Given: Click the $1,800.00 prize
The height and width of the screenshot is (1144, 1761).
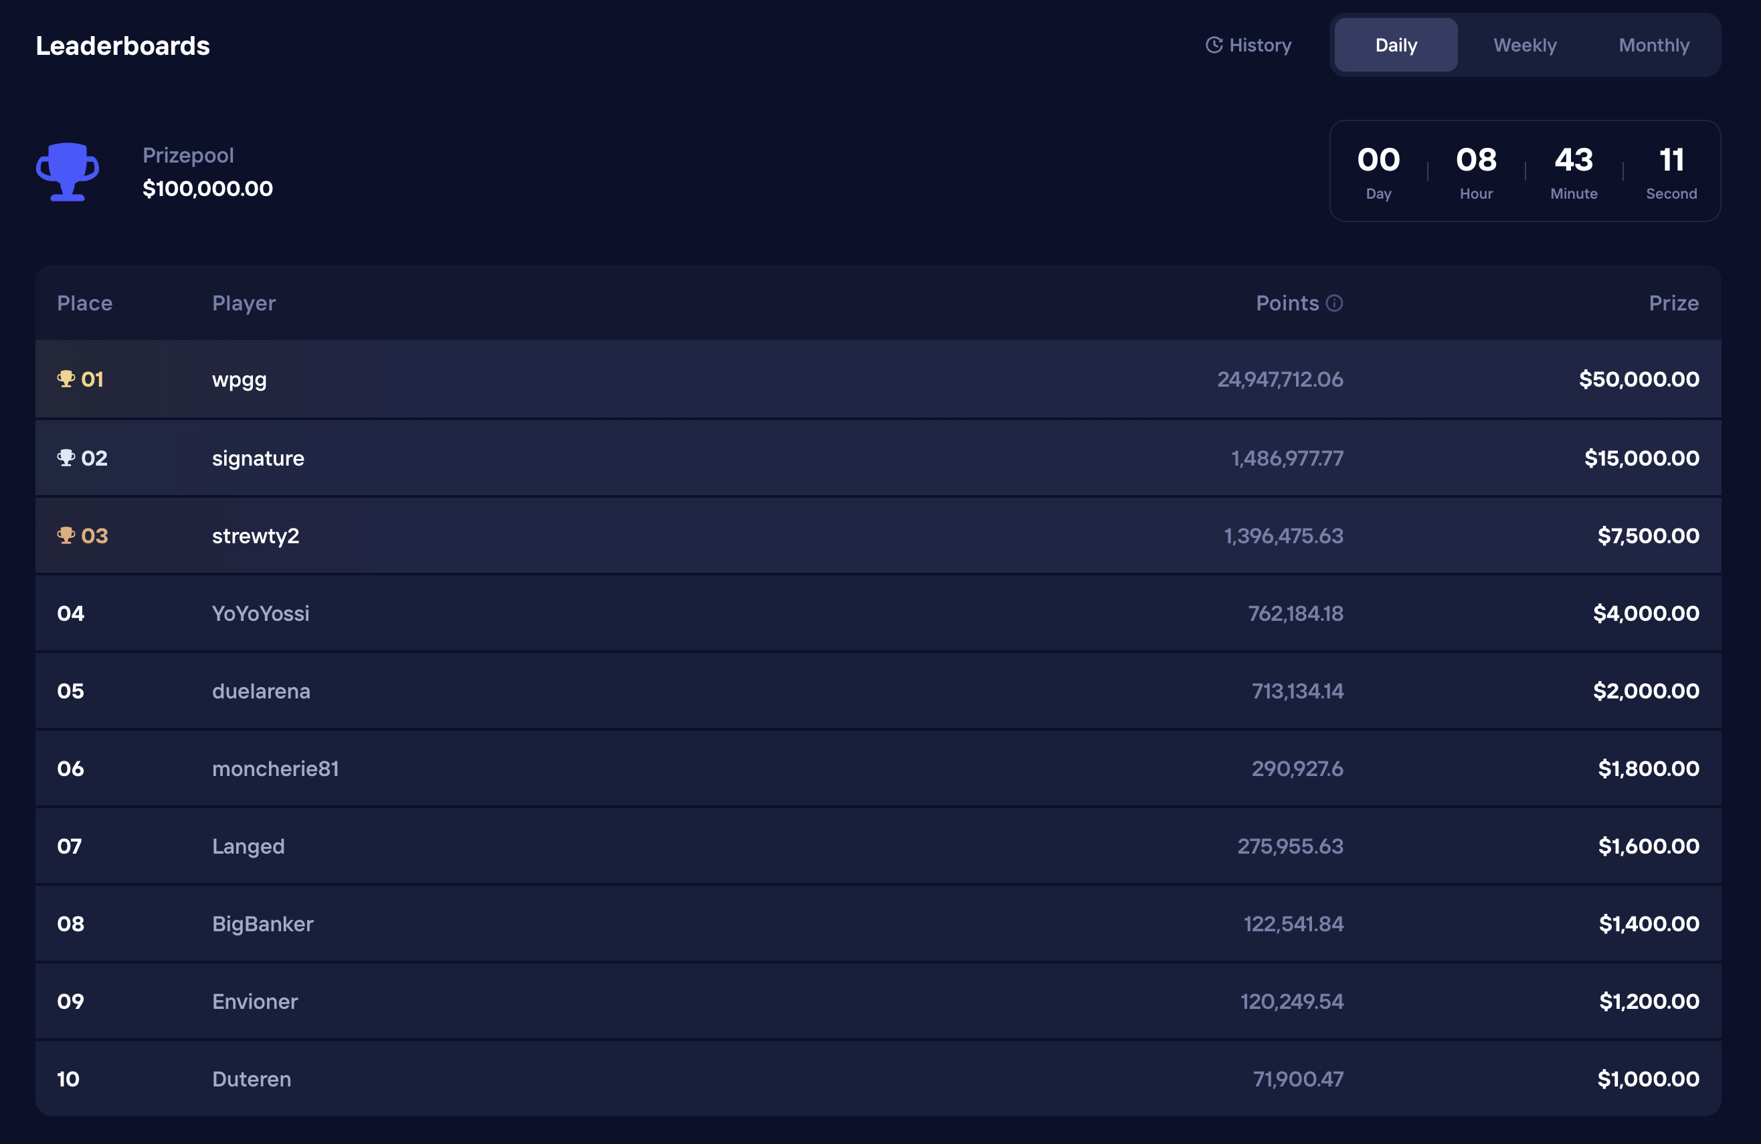Looking at the screenshot, I should pos(1649,769).
